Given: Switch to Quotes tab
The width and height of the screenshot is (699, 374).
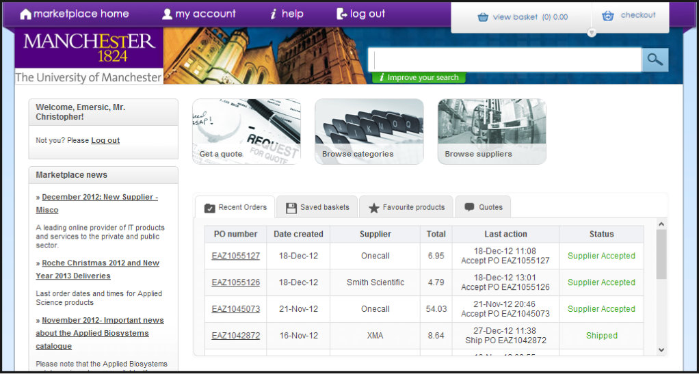Looking at the screenshot, I should tap(484, 207).
